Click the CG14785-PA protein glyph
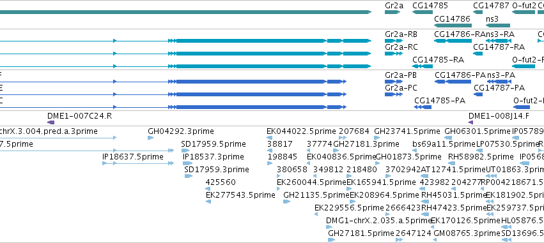This screenshot has height=243, width=544. coord(423,107)
